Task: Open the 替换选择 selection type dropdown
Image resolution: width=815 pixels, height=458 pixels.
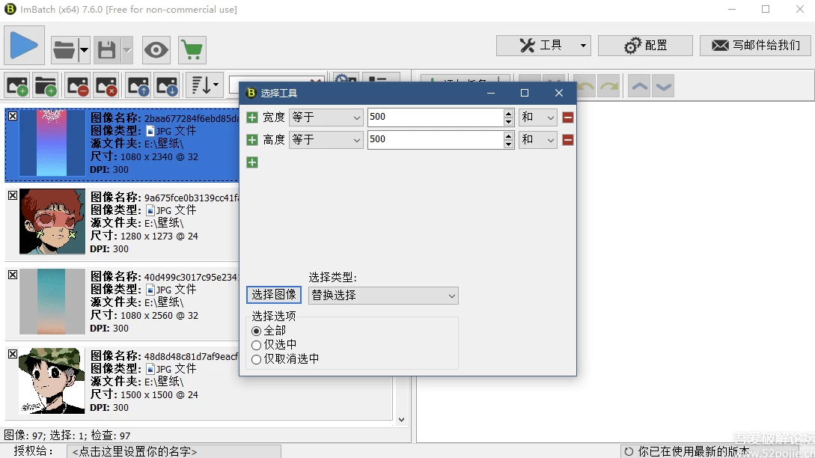Action: 382,296
